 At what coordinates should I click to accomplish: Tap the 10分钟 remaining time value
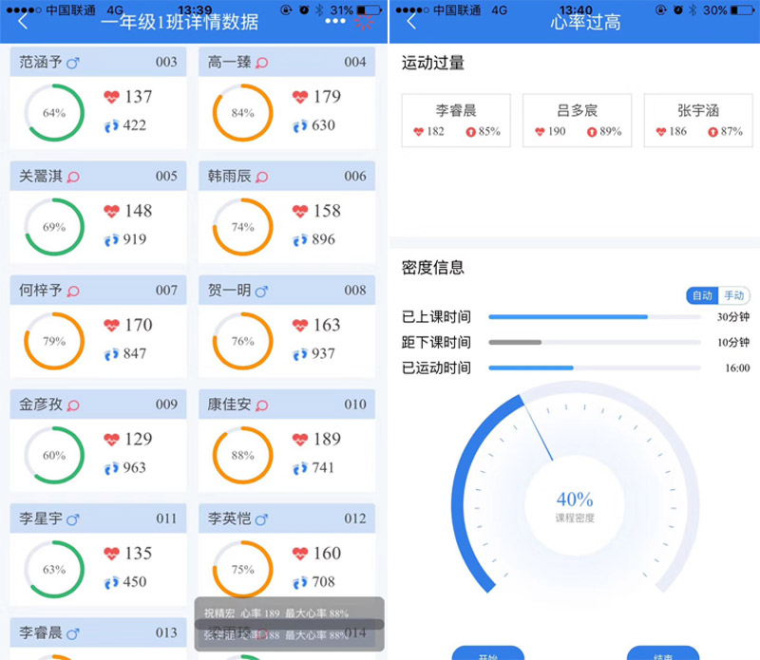[733, 343]
